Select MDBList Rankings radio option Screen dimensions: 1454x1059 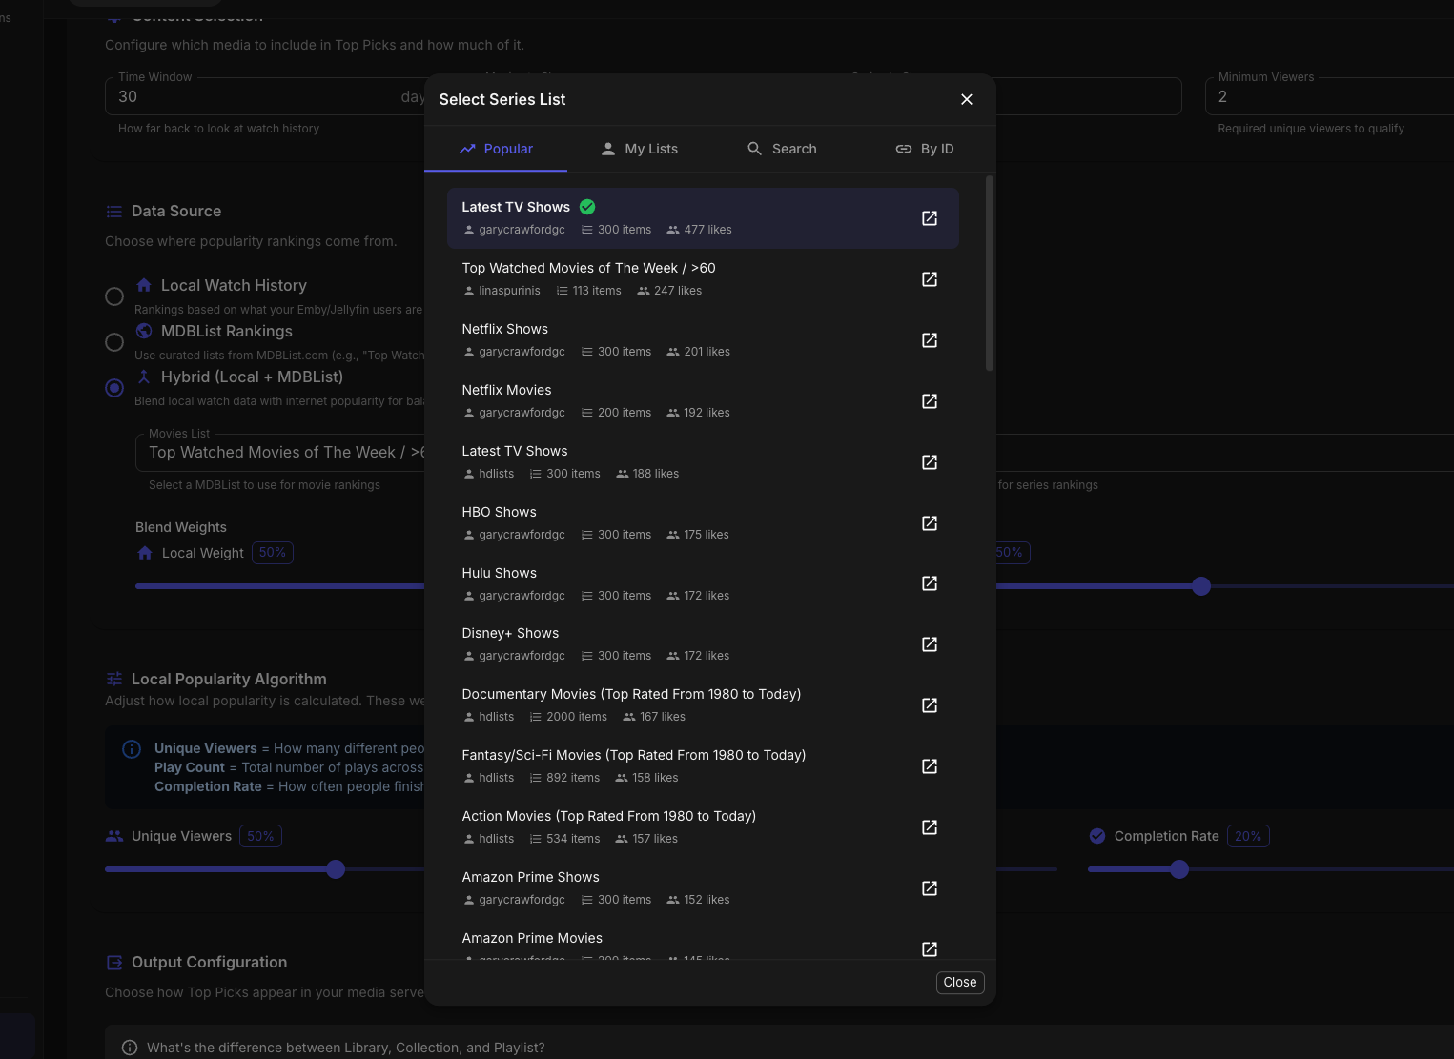(114, 342)
